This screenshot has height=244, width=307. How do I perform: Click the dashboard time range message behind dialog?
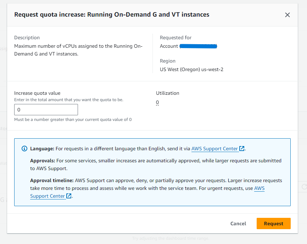click(171, 238)
